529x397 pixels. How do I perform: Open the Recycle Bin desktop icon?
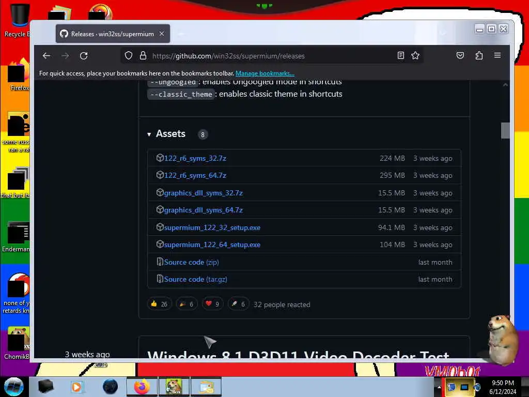(19, 20)
